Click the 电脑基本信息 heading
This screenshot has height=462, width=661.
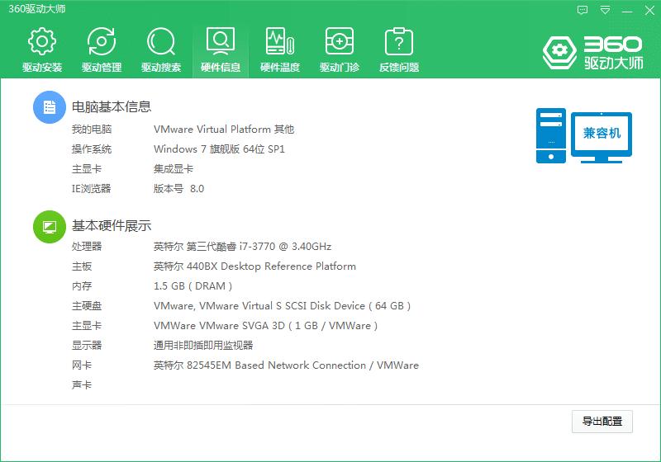112,106
